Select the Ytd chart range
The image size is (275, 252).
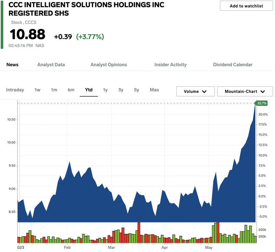89,90
